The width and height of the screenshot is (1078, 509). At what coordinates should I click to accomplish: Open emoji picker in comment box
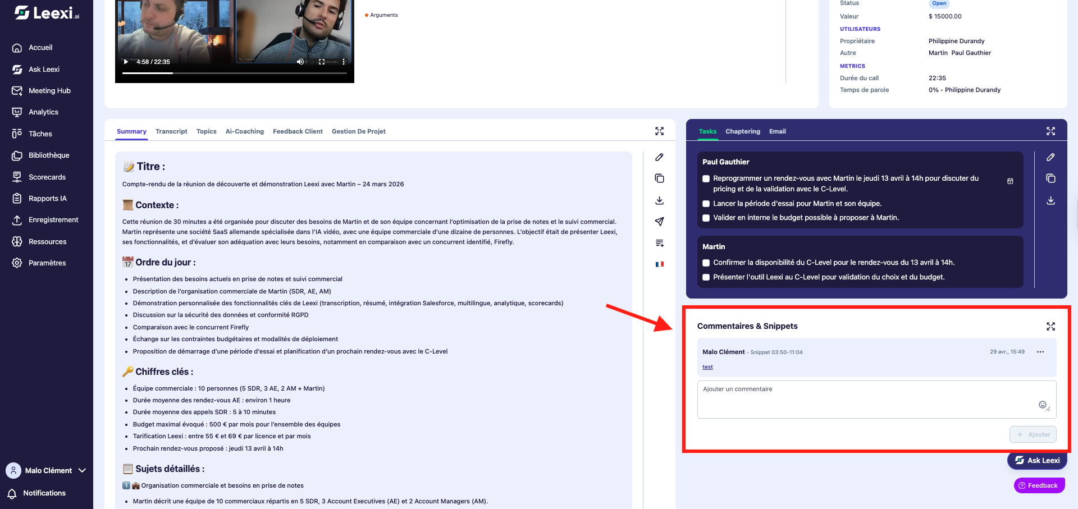(1042, 405)
